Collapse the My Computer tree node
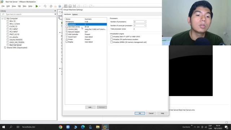The height and width of the screenshot is (130, 231). tap(3, 18)
